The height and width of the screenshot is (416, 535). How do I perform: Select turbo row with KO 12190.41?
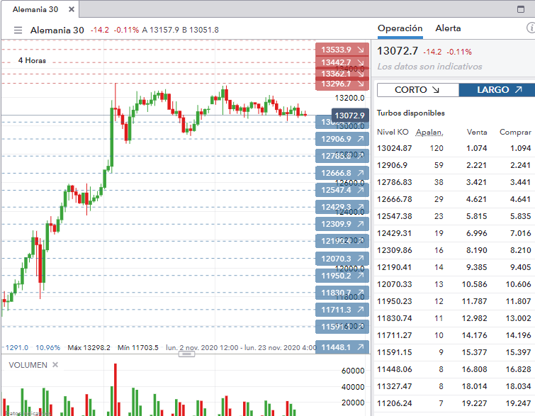point(454,268)
